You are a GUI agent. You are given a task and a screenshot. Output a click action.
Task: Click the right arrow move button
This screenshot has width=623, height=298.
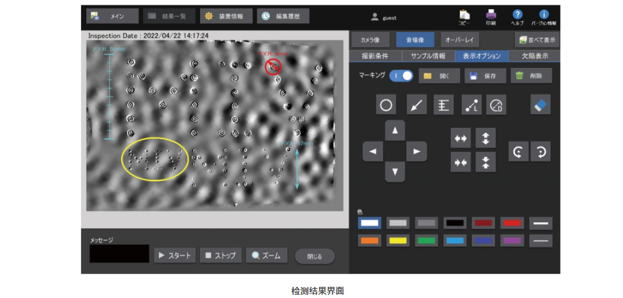(417, 151)
